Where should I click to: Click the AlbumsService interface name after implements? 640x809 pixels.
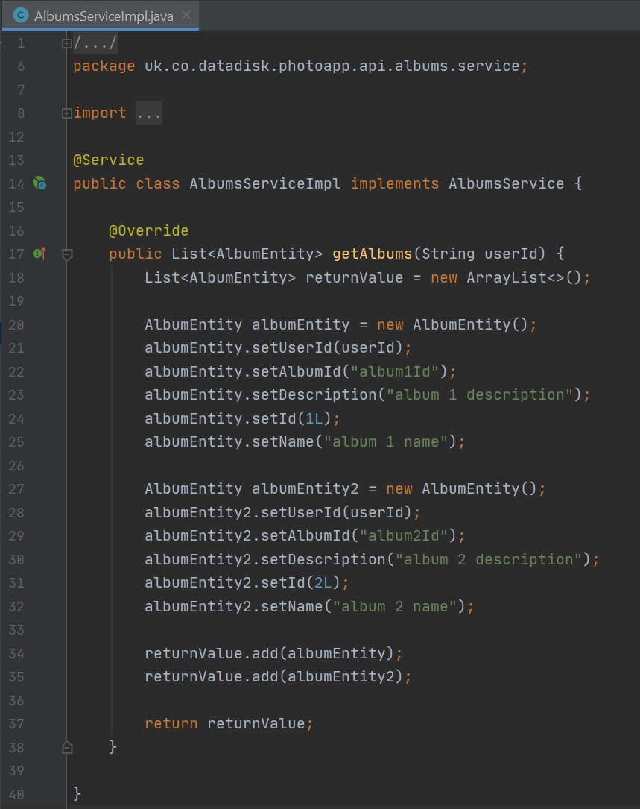coord(506,183)
